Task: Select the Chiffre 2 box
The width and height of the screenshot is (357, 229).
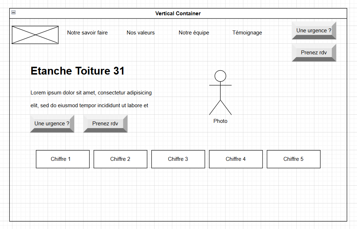Action: point(120,159)
